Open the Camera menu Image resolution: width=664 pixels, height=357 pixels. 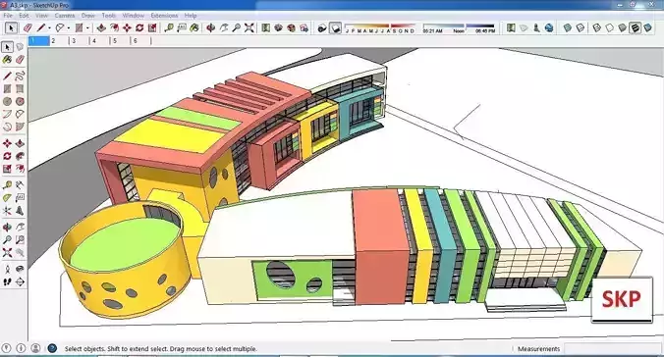coord(65,16)
